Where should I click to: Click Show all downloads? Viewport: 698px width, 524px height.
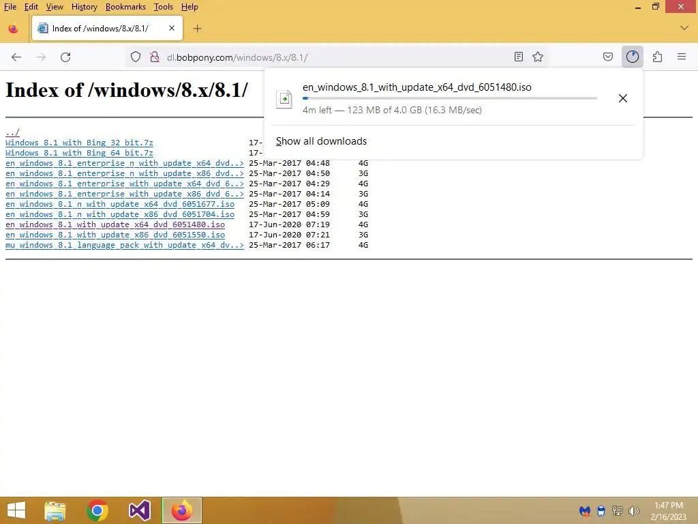(x=322, y=141)
